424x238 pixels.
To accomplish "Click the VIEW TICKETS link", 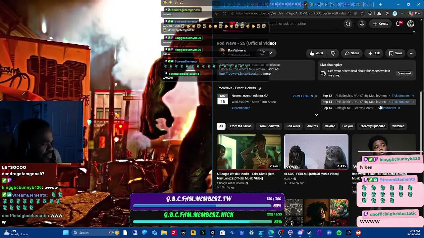I will tap(305, 96).
